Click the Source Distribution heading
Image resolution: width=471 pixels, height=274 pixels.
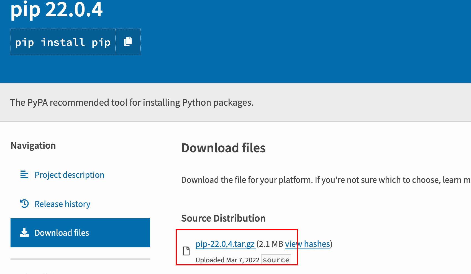[223, 218]
